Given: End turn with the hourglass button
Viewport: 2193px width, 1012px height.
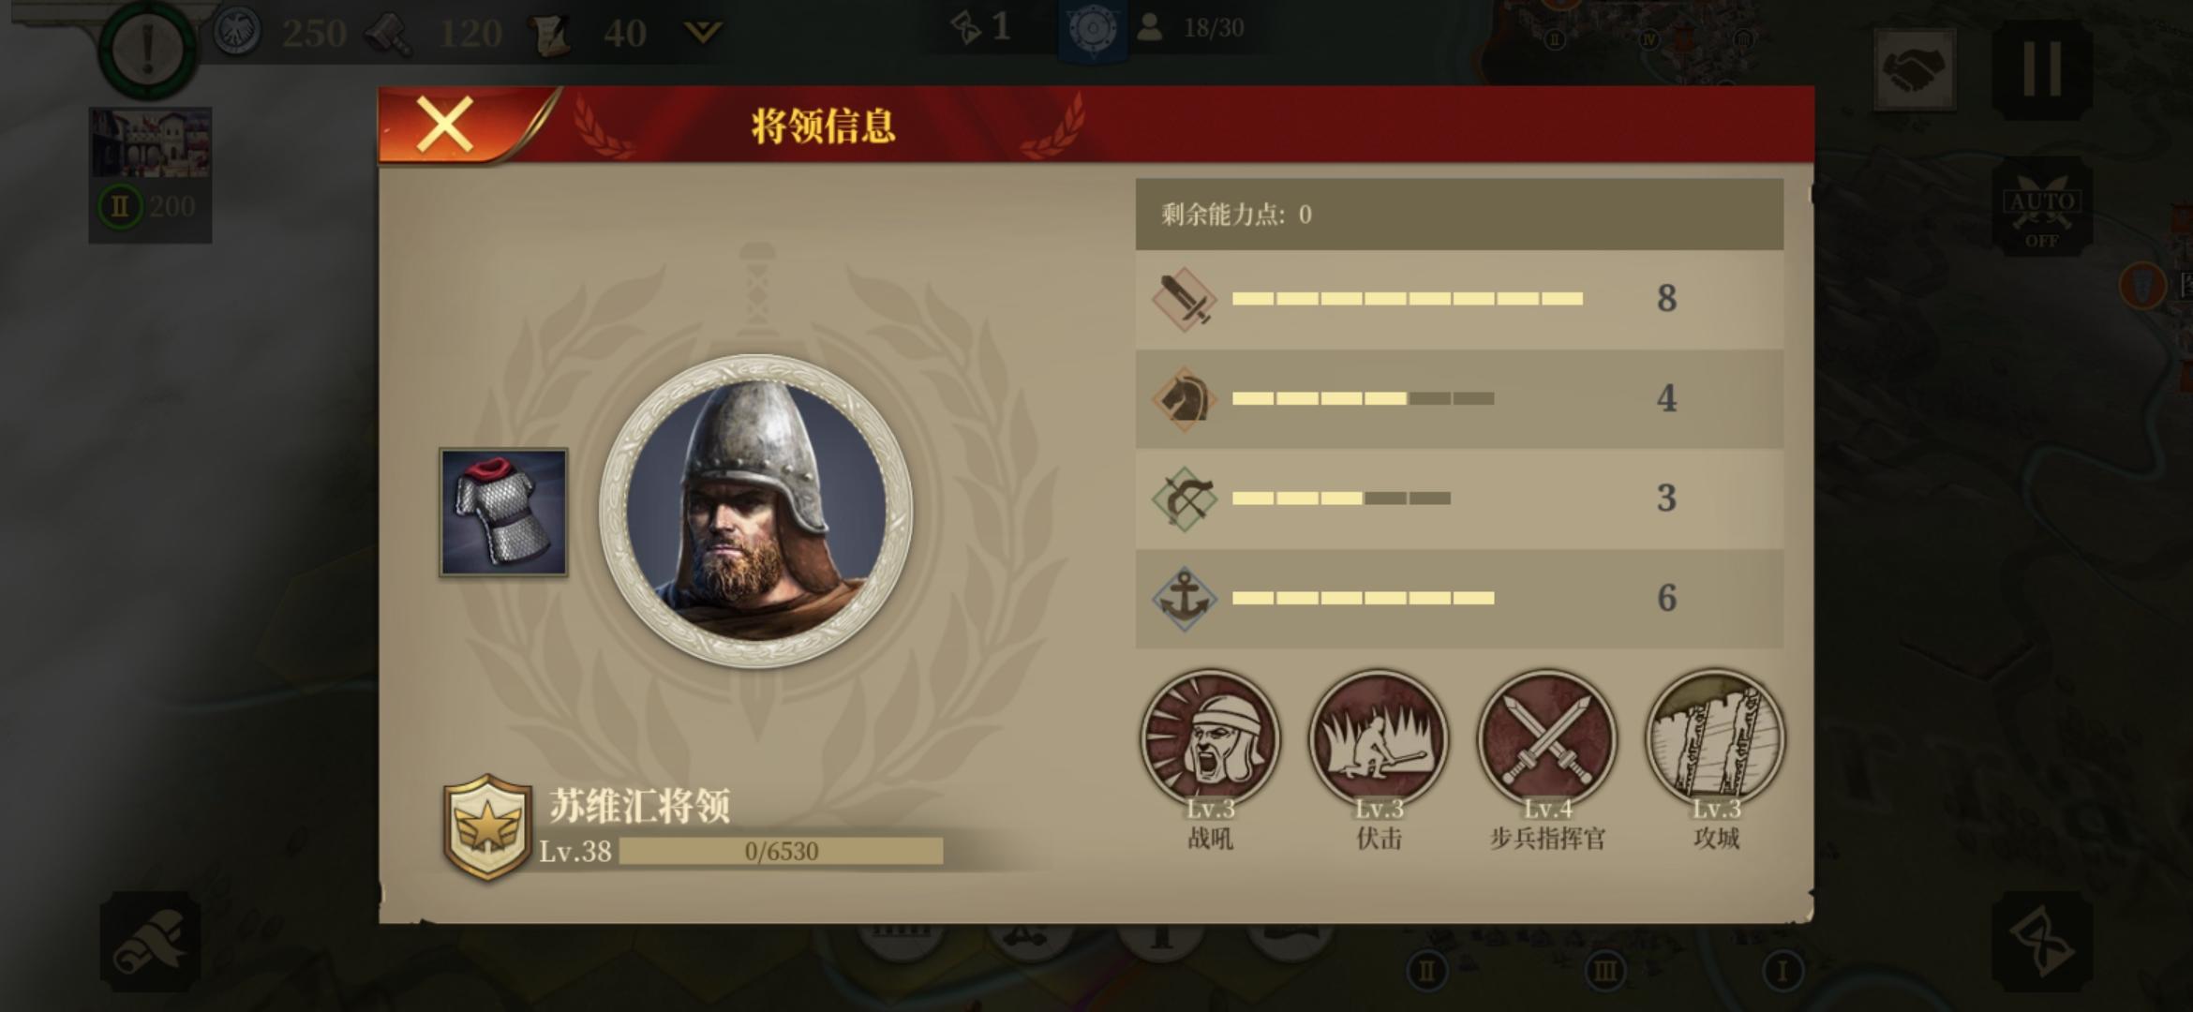Looking at the screenshot, I should [x=2042, y=943].
